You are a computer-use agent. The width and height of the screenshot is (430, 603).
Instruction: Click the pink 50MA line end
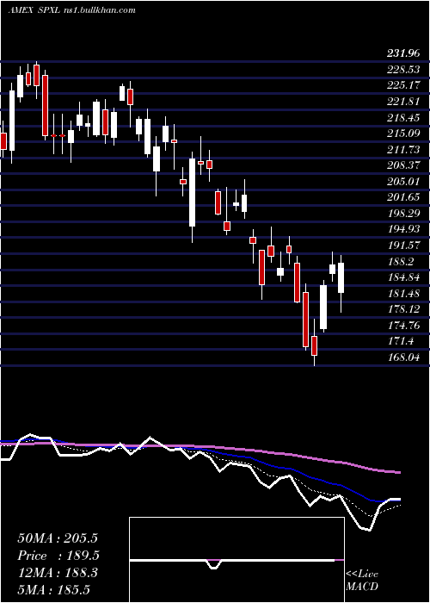pos(398,472)
